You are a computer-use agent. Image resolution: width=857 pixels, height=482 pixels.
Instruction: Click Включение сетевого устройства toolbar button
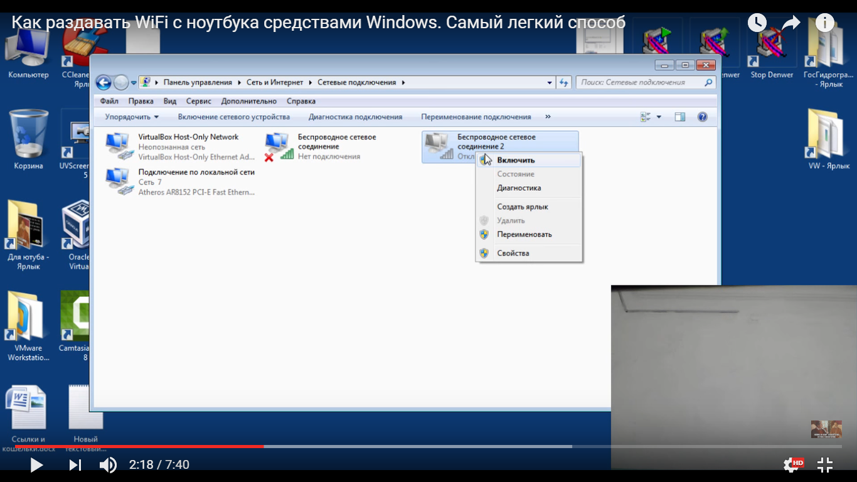point(234,117)
